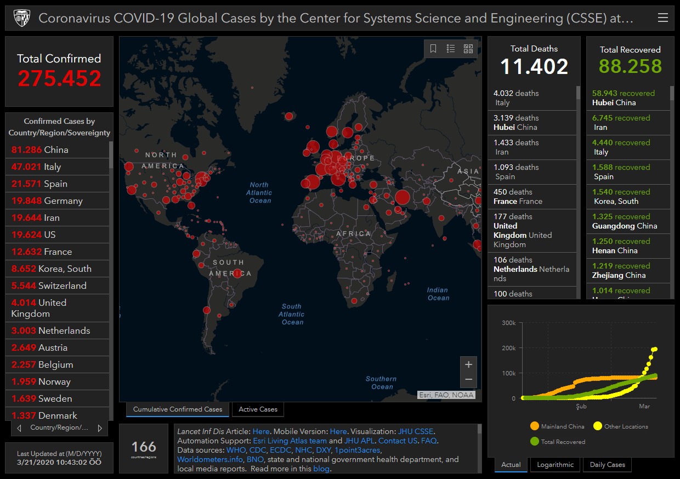680x479 pixels.
Task: Click the bookmarks icon on the map
Action: tap(433, 49)
